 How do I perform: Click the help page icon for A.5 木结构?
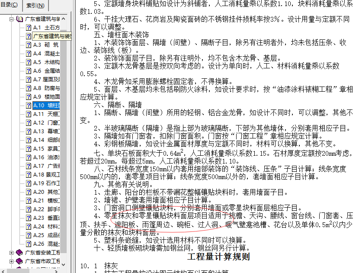[29, 62]
